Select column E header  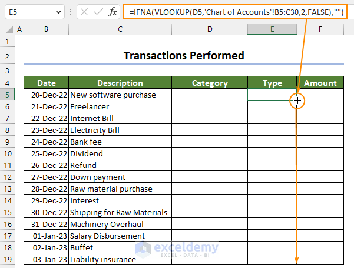272,29
